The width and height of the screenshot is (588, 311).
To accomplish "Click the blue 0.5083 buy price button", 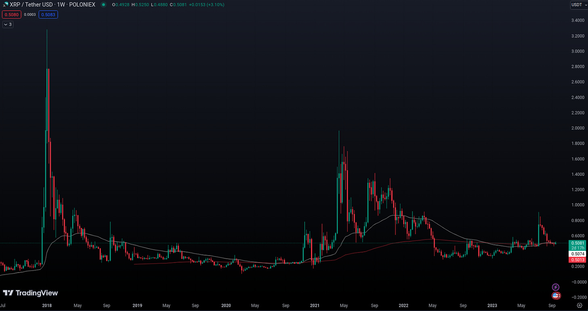I will coord(48,15).
